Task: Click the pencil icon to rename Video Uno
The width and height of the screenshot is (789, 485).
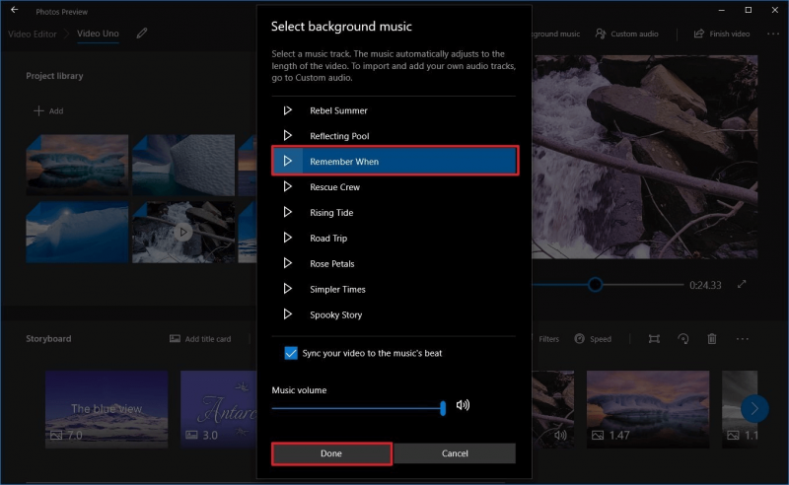Action: (142, 34)
